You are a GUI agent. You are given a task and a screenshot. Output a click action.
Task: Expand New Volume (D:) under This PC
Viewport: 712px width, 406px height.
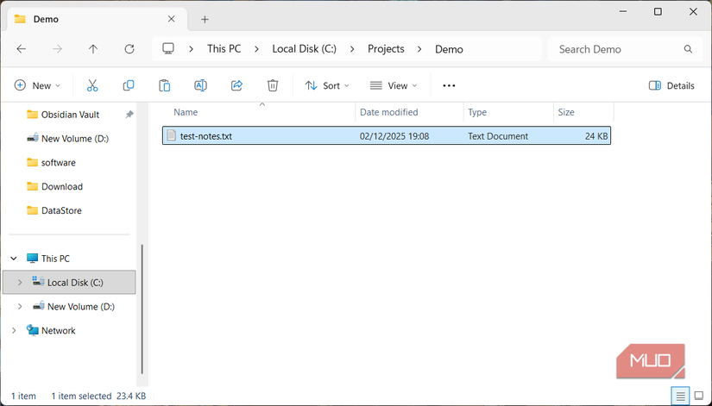coord(20,306)
